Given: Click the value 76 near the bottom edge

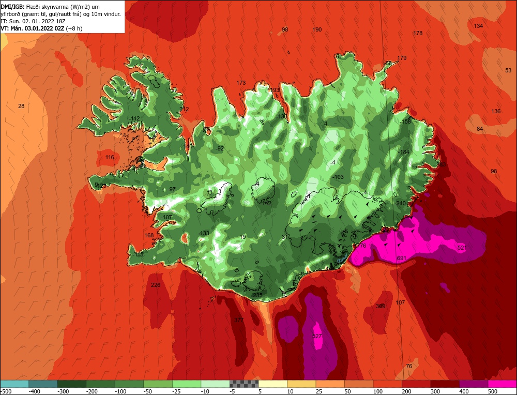Looking at the screenshot, I should click(409, 366).
